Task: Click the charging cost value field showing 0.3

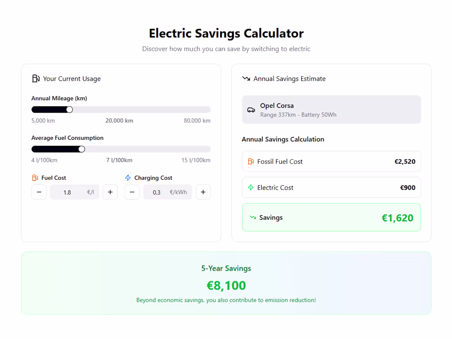Action: [168, 192]
